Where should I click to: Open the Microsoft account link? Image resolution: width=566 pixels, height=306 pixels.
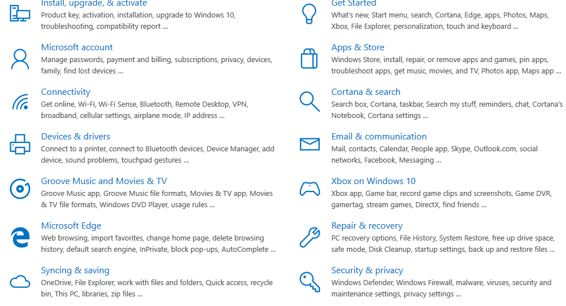77,47
